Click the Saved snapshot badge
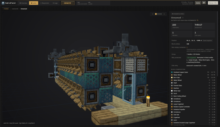This screenshot has height=127, width=220. (207, 41)
